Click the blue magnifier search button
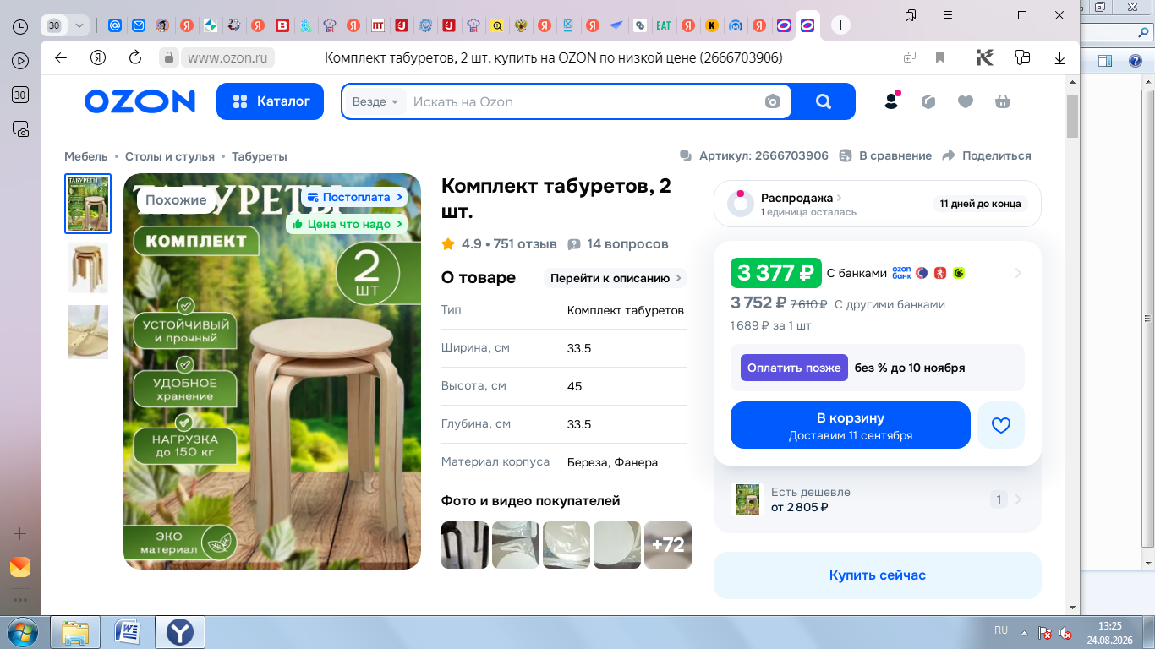The height and width of the screenshot is (649, 1155). click(x=824, y=101)
